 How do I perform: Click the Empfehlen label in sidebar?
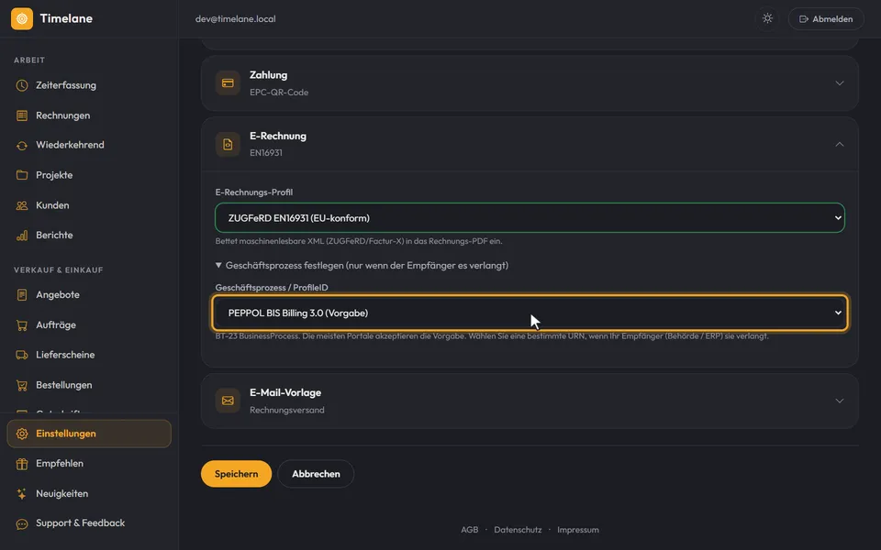[x=60, y=464]
